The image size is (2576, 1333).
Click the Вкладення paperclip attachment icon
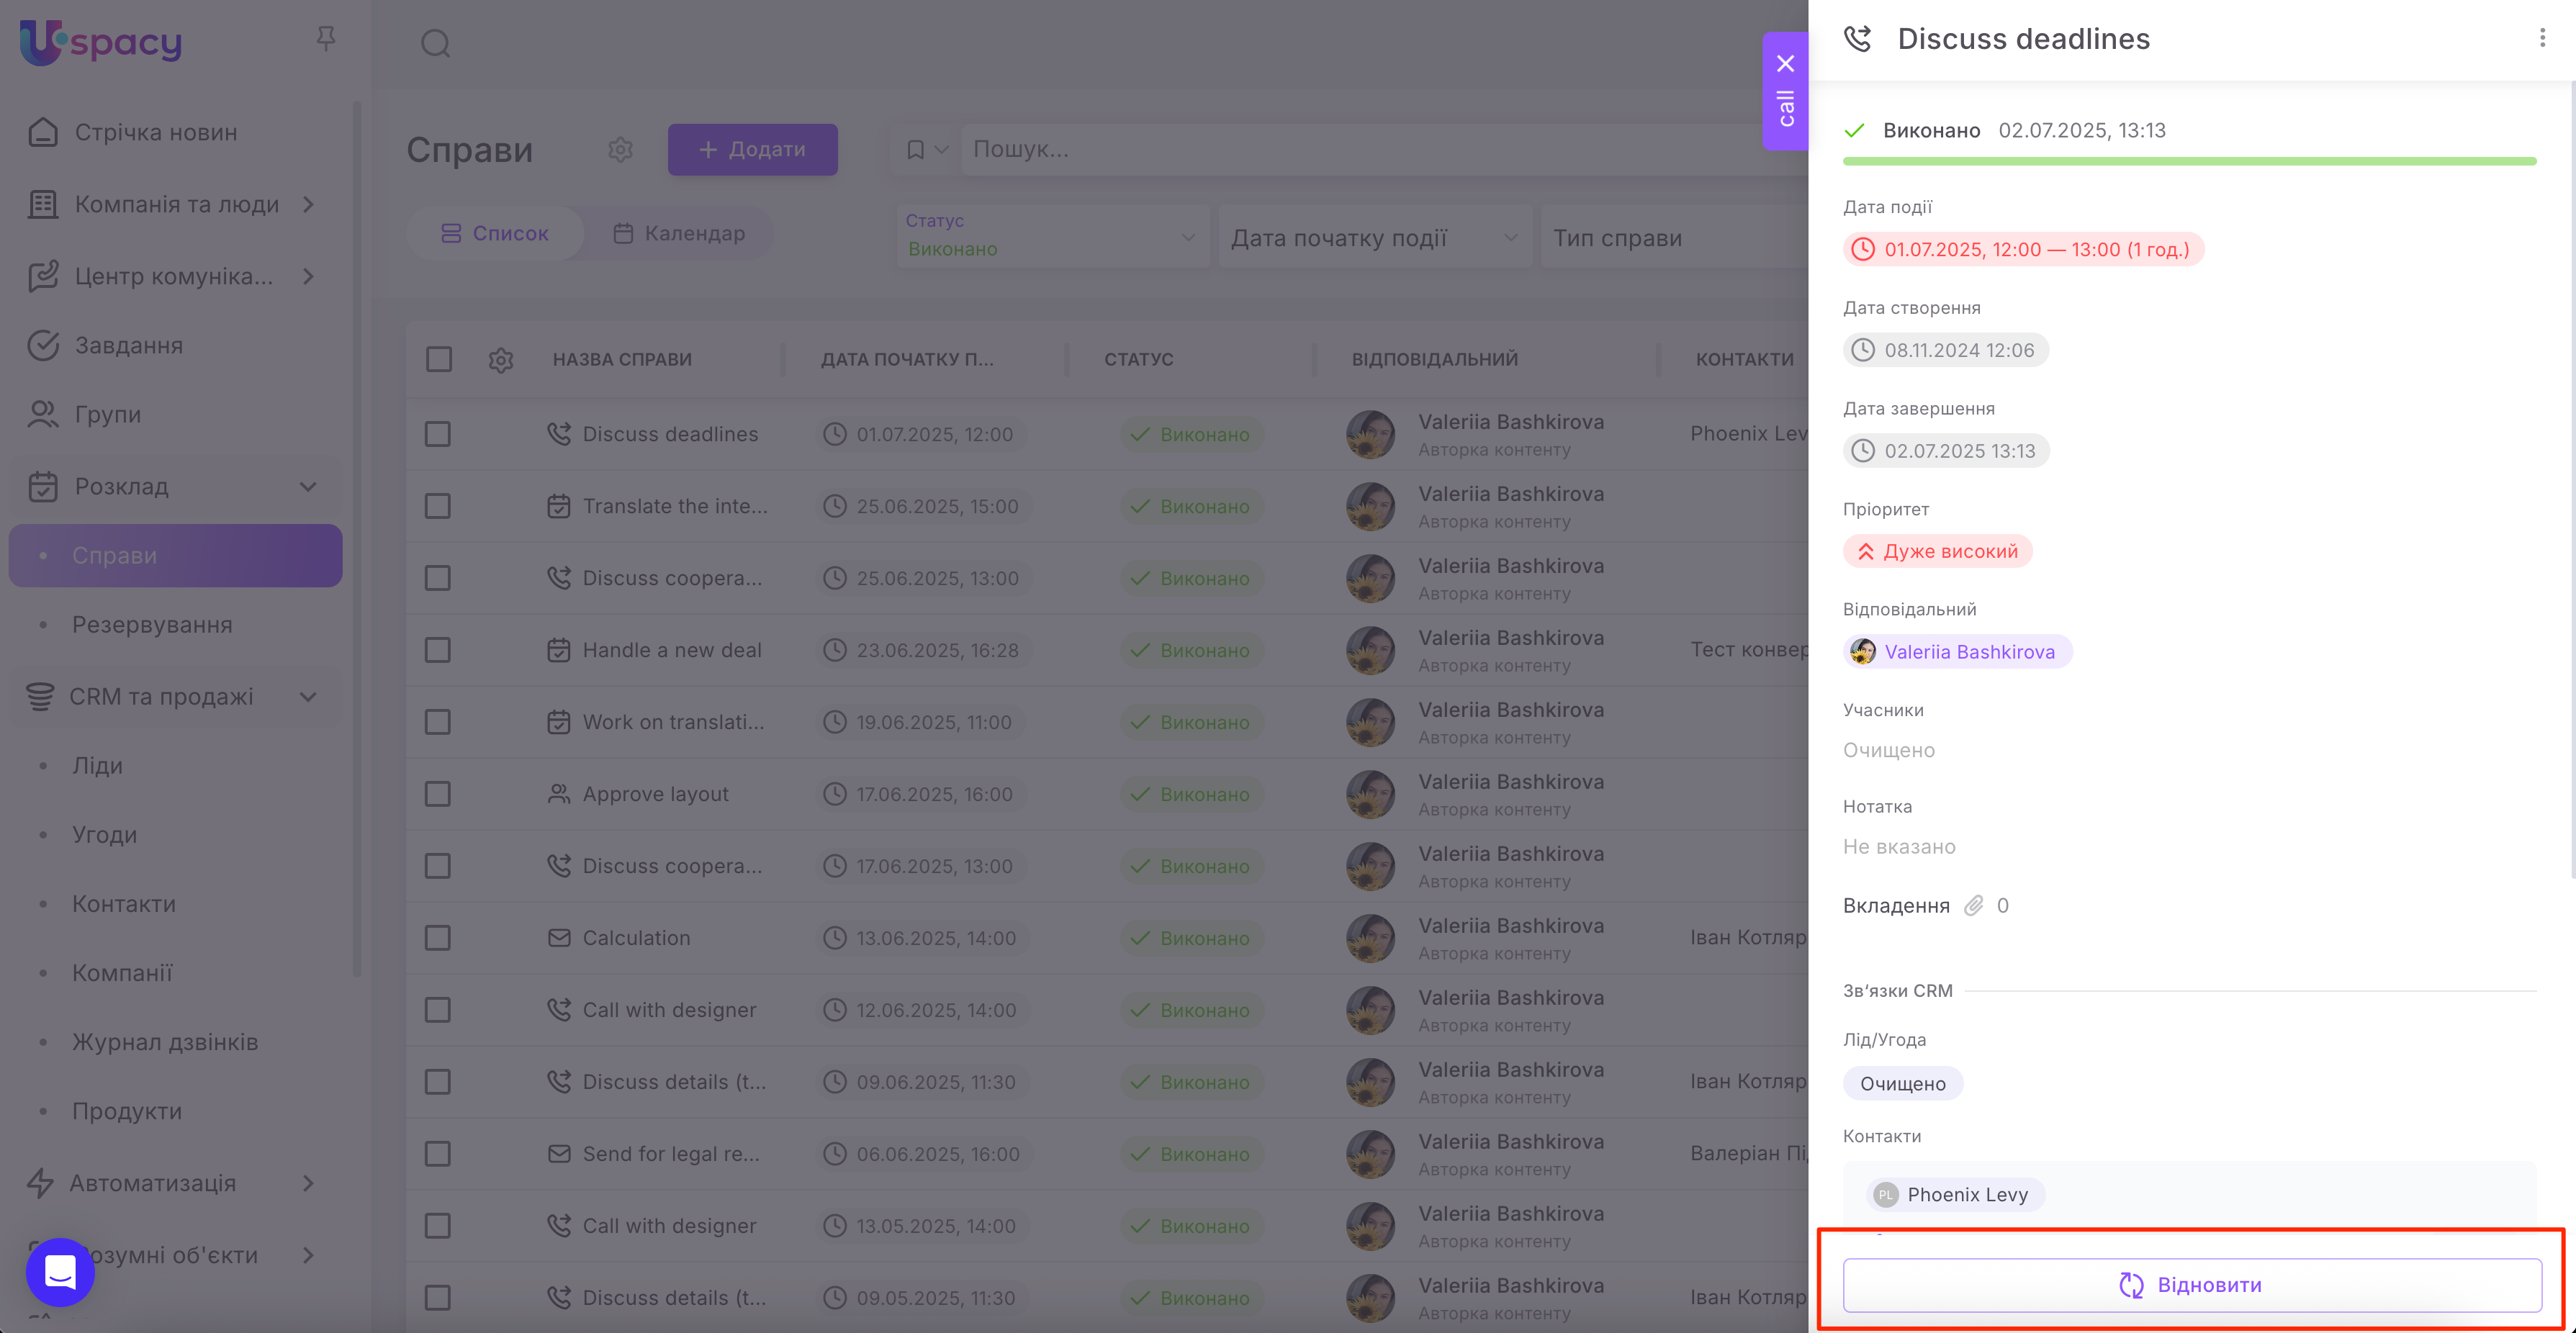pos(1973,906)
